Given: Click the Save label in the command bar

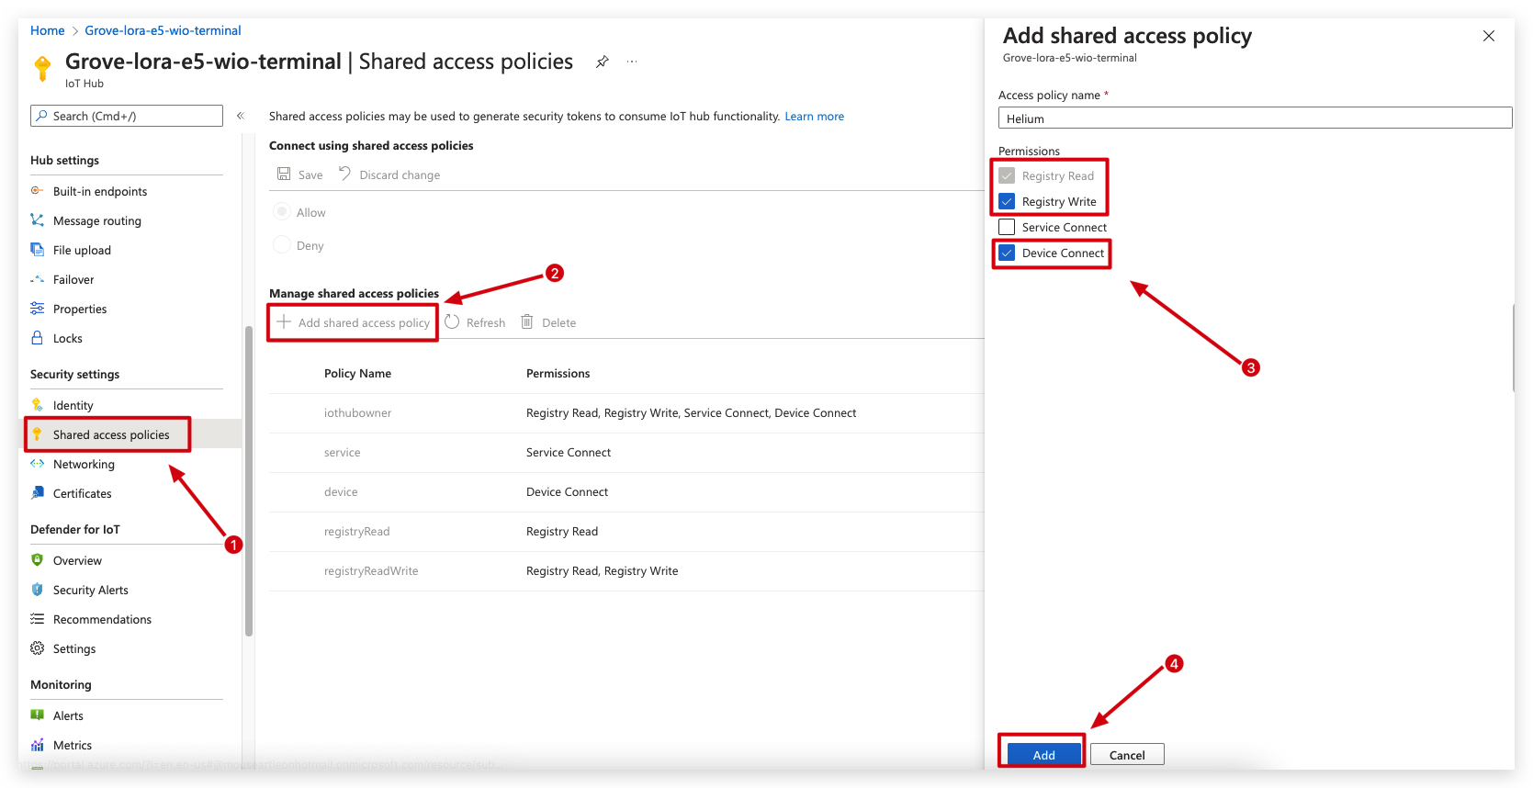Looking at the screenshot, I should click(310, 174).
